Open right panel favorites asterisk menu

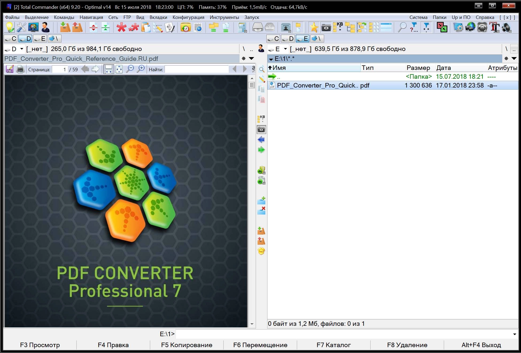point(506,58)
